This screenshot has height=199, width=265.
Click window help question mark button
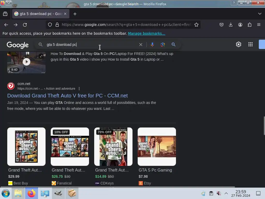pos(234,3)
